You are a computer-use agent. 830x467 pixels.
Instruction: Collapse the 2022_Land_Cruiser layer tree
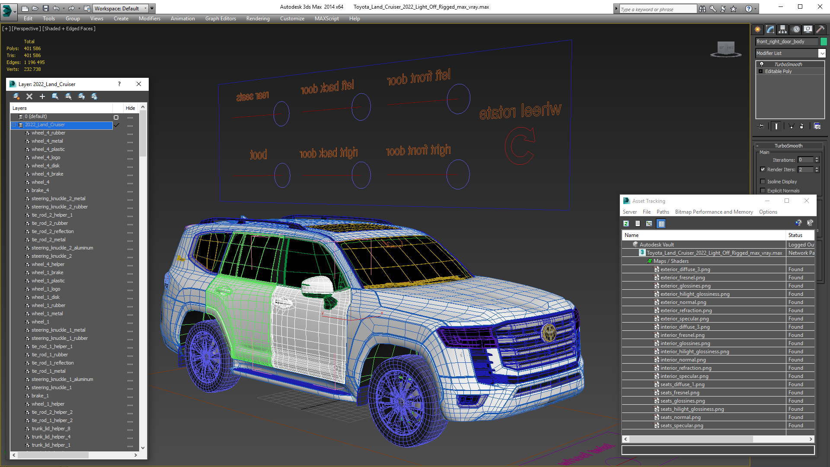[x=13, y=125]
